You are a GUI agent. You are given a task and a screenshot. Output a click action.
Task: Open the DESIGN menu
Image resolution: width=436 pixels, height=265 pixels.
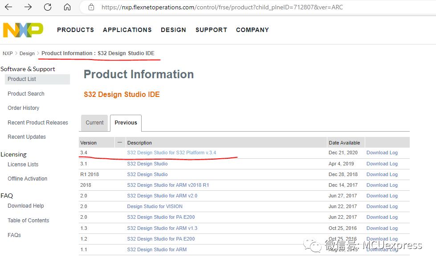173,30
